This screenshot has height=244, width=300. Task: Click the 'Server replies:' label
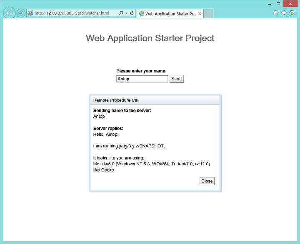(x=108, y=128)
